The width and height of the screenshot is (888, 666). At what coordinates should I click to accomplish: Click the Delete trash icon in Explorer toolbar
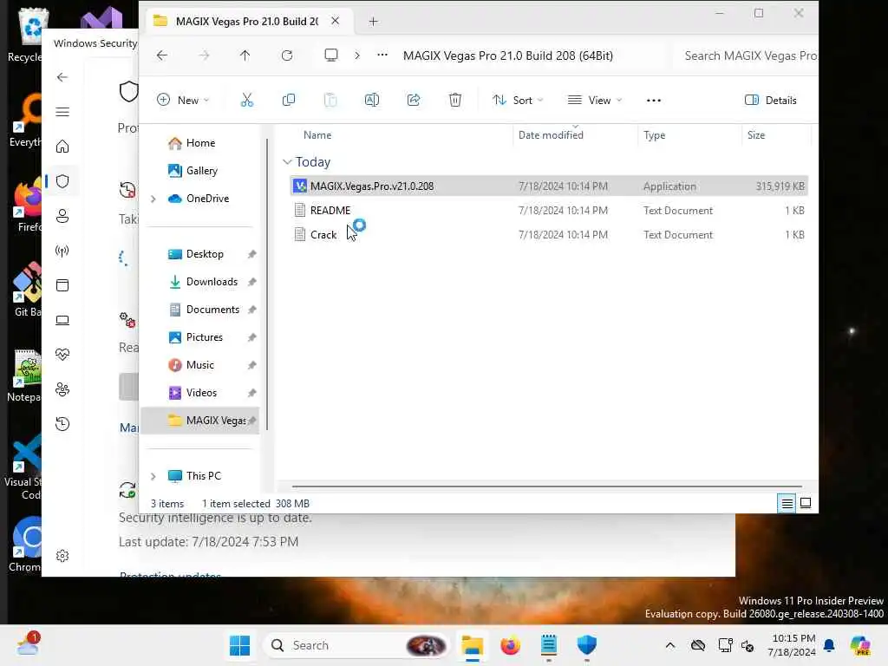click(454, 101)
